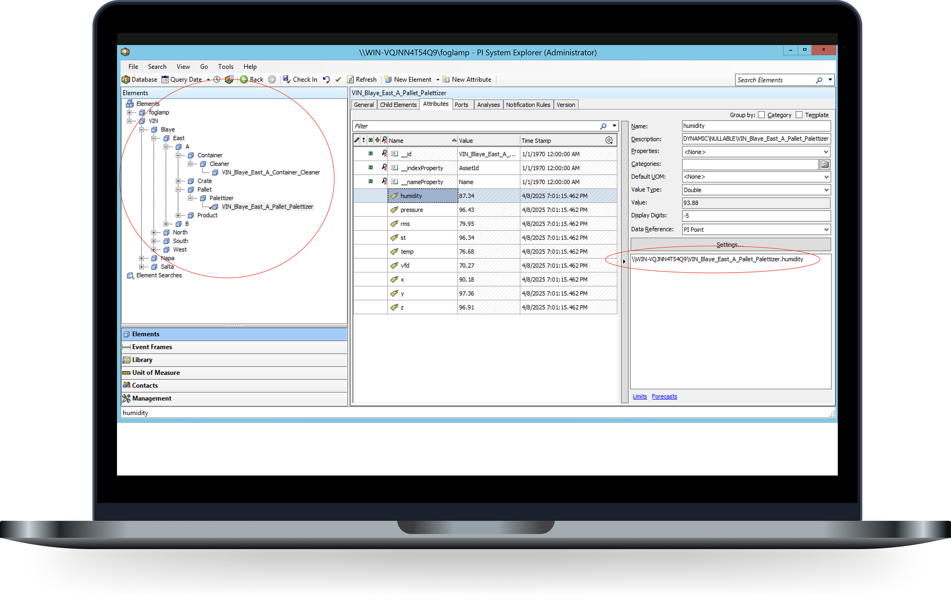The width and height of the screenshot is (951, 601).
Task: Open the Help menu
Action: tap(250, 66)
